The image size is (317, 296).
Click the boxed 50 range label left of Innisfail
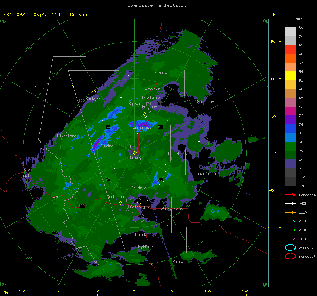[108, 127]
